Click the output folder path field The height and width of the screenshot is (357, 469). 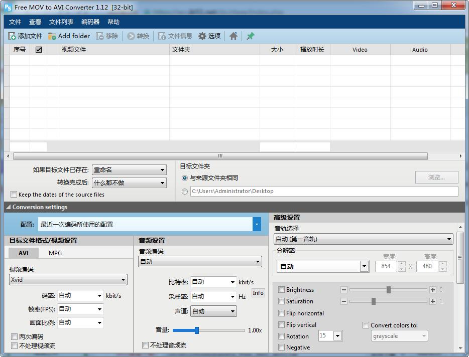tap(324, 191)
